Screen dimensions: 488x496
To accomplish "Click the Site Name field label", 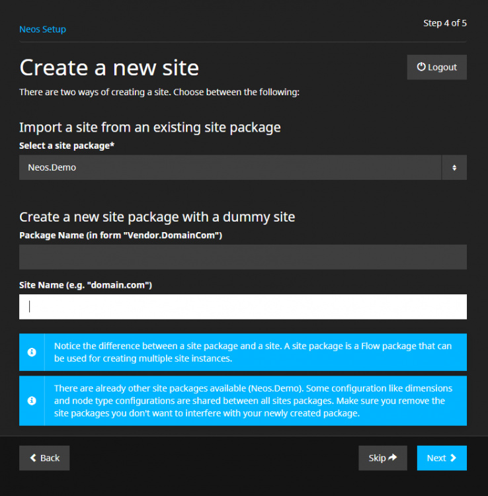I will point(86,285).
